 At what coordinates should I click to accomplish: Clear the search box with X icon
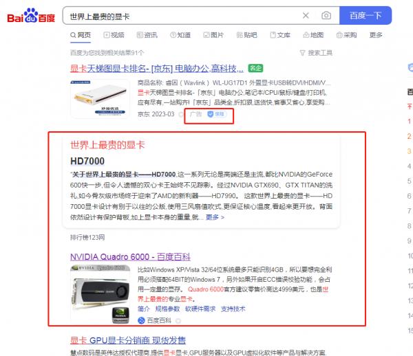(306, 16)
